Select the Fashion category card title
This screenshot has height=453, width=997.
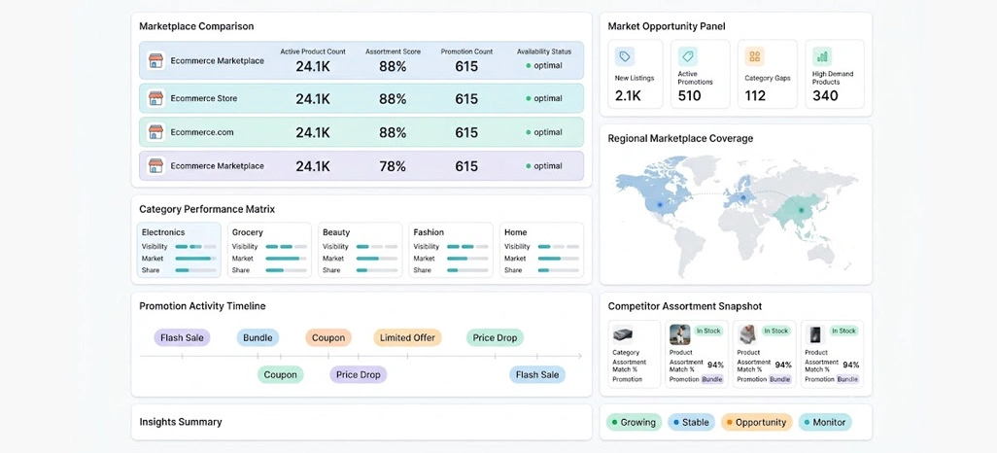(429, 232)
